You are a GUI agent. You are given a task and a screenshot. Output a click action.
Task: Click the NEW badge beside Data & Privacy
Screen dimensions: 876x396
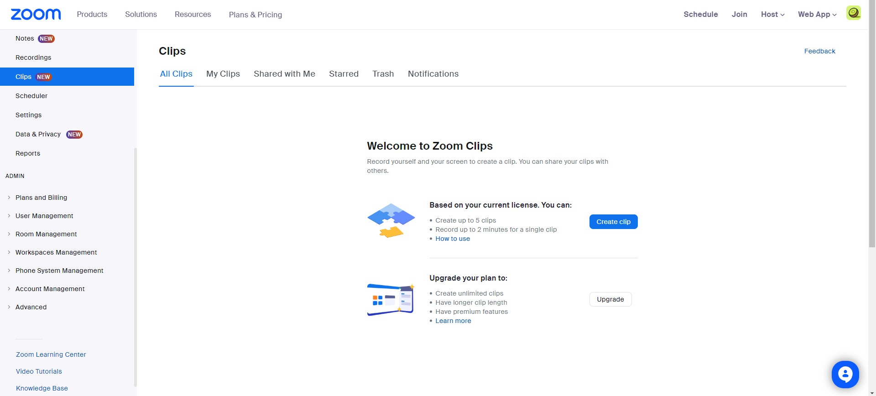click(74, 135)
